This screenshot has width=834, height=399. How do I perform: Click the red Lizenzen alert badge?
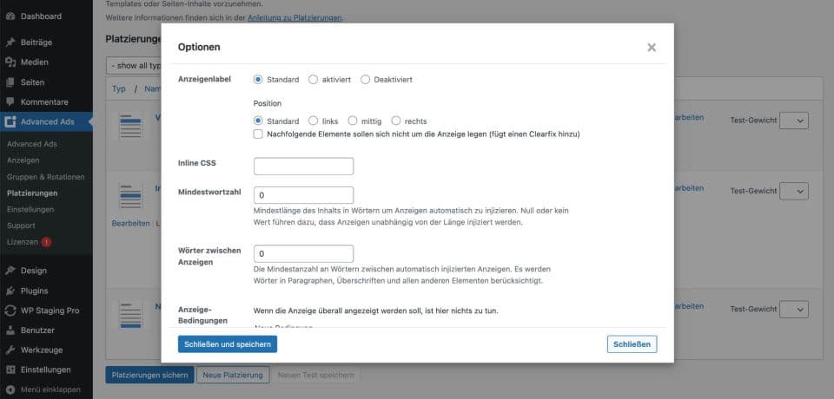click(46, 242)
